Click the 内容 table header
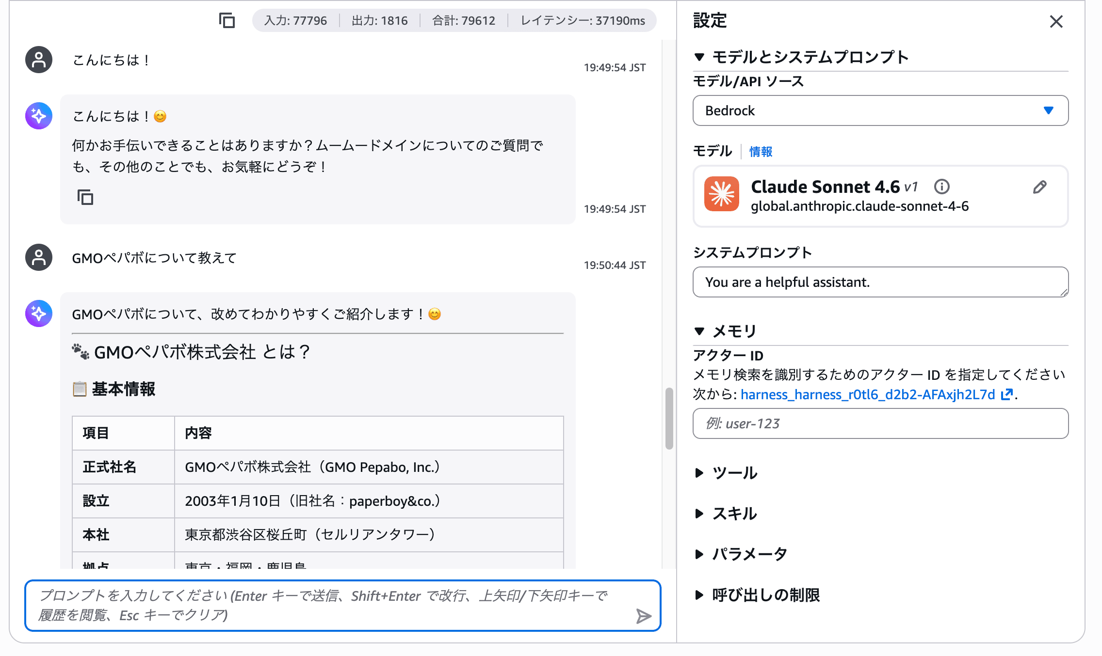Screen dimensions: 1102x656 (369, 433)
